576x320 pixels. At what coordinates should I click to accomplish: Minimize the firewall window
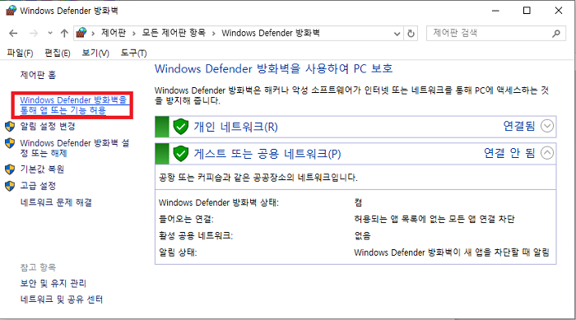[x=495, y=11]
